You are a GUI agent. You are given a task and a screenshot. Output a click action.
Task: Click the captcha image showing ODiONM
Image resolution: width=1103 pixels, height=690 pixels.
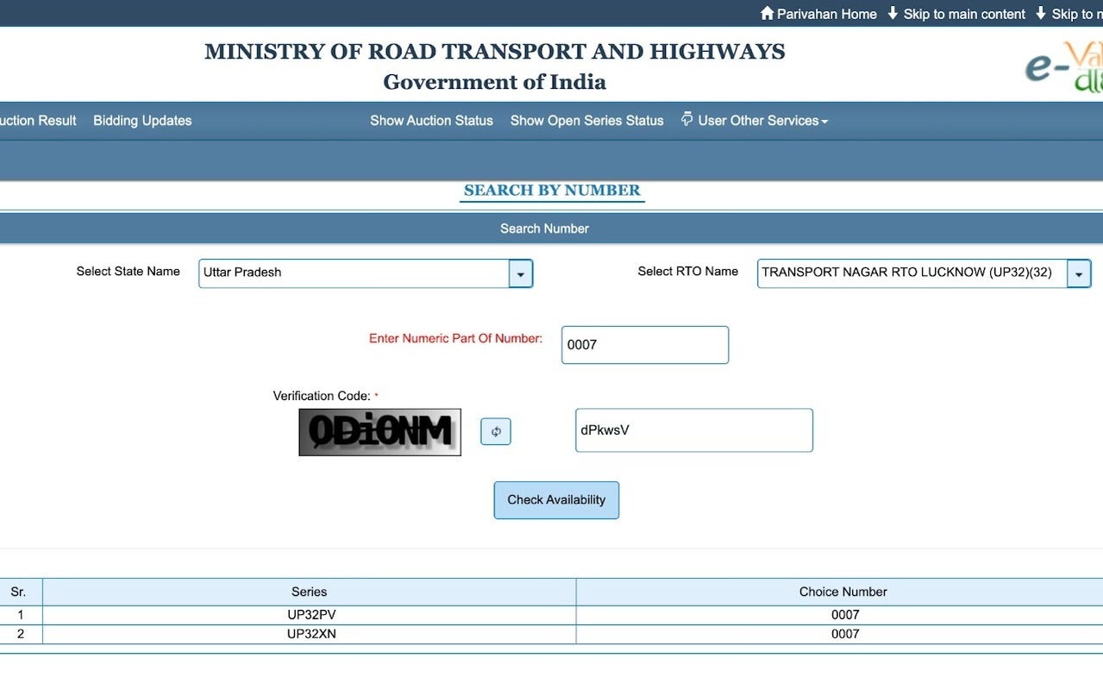pos(379,431)
